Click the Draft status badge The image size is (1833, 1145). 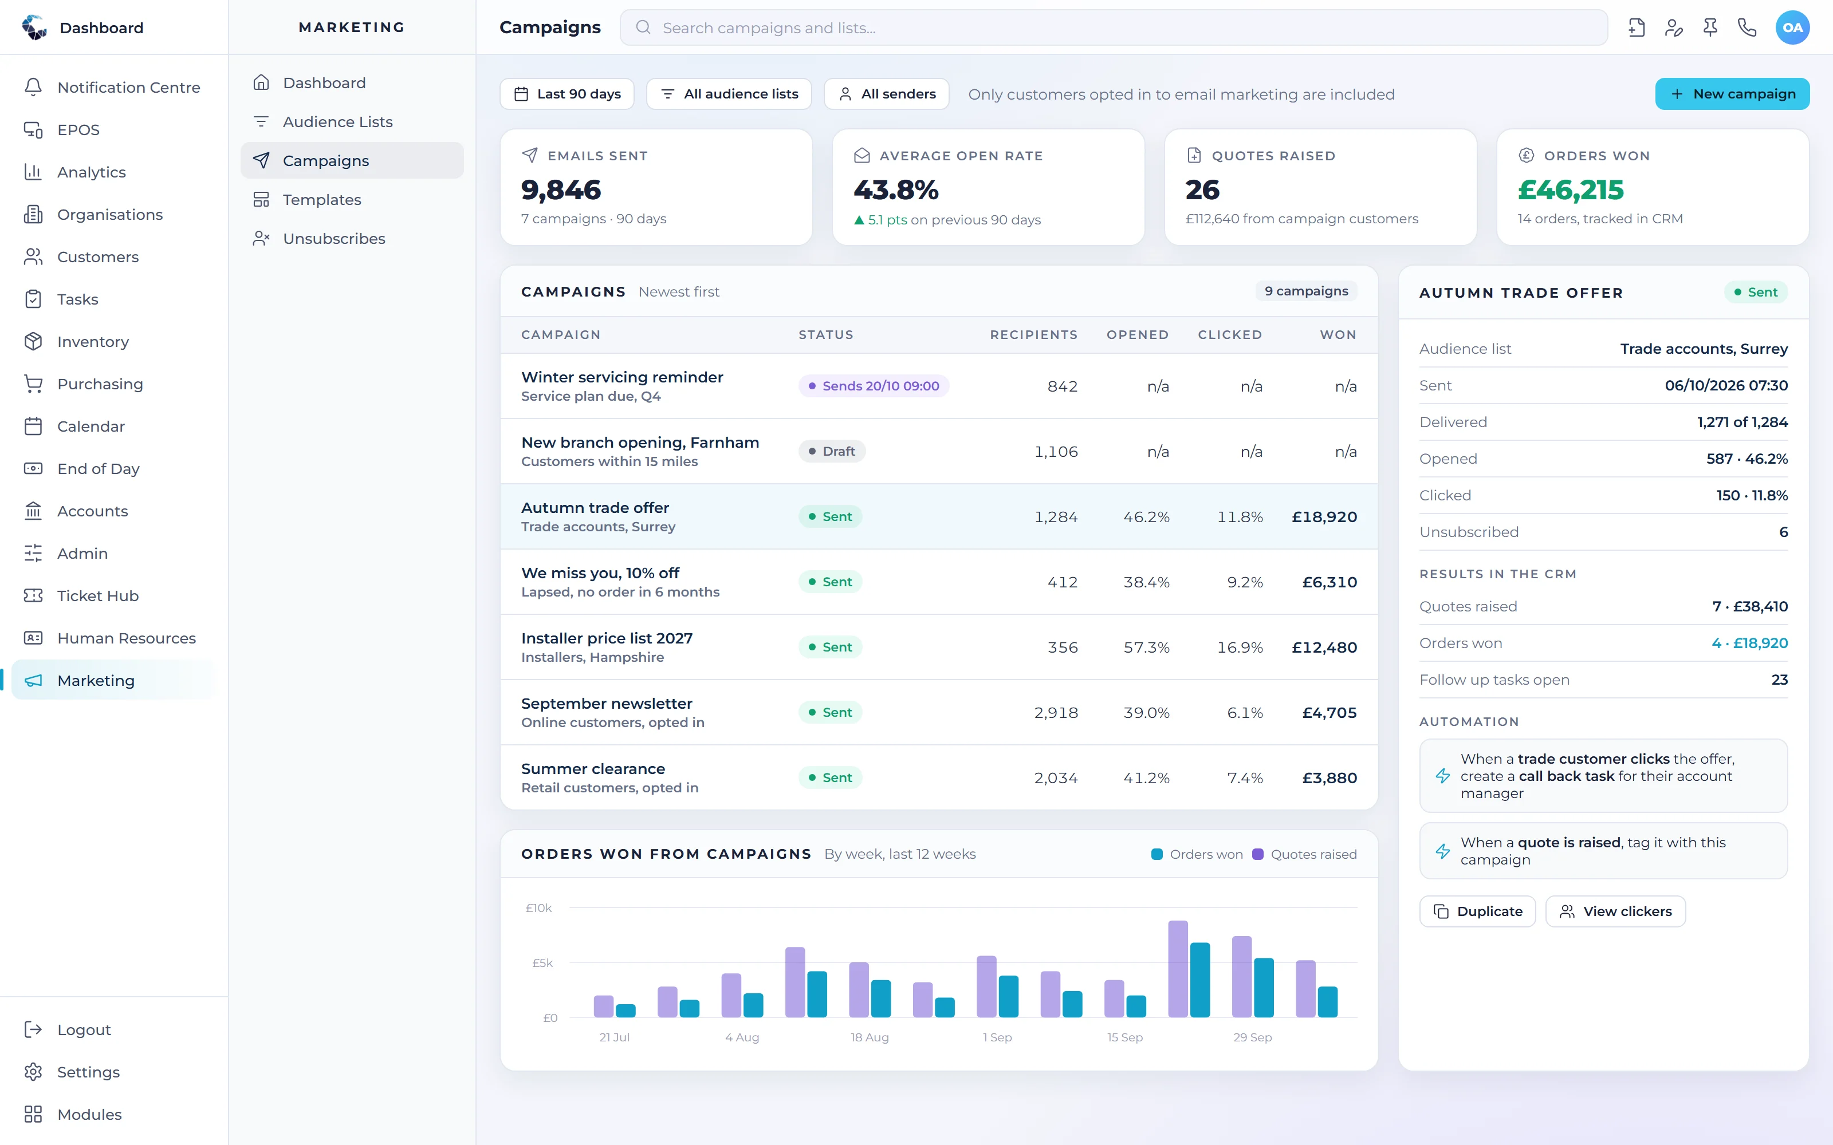point(832,451)
